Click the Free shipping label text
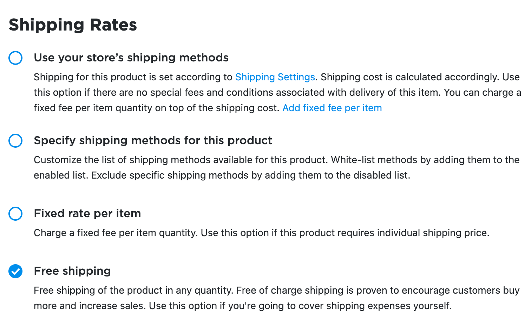The width and height of the screenshot is (531, 327). click(72, 271)
